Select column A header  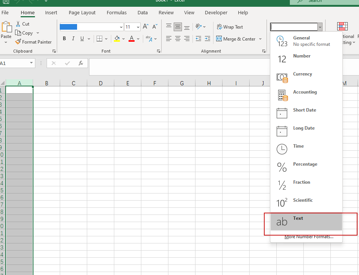point(20,83)
